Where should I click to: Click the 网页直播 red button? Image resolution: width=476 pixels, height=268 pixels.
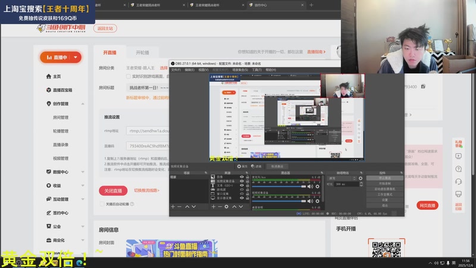(427, 205)
